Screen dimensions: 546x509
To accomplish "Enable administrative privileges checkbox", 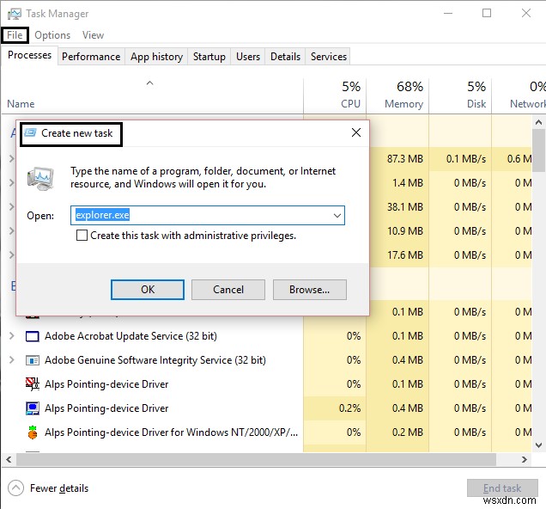I will coord(82,236).
